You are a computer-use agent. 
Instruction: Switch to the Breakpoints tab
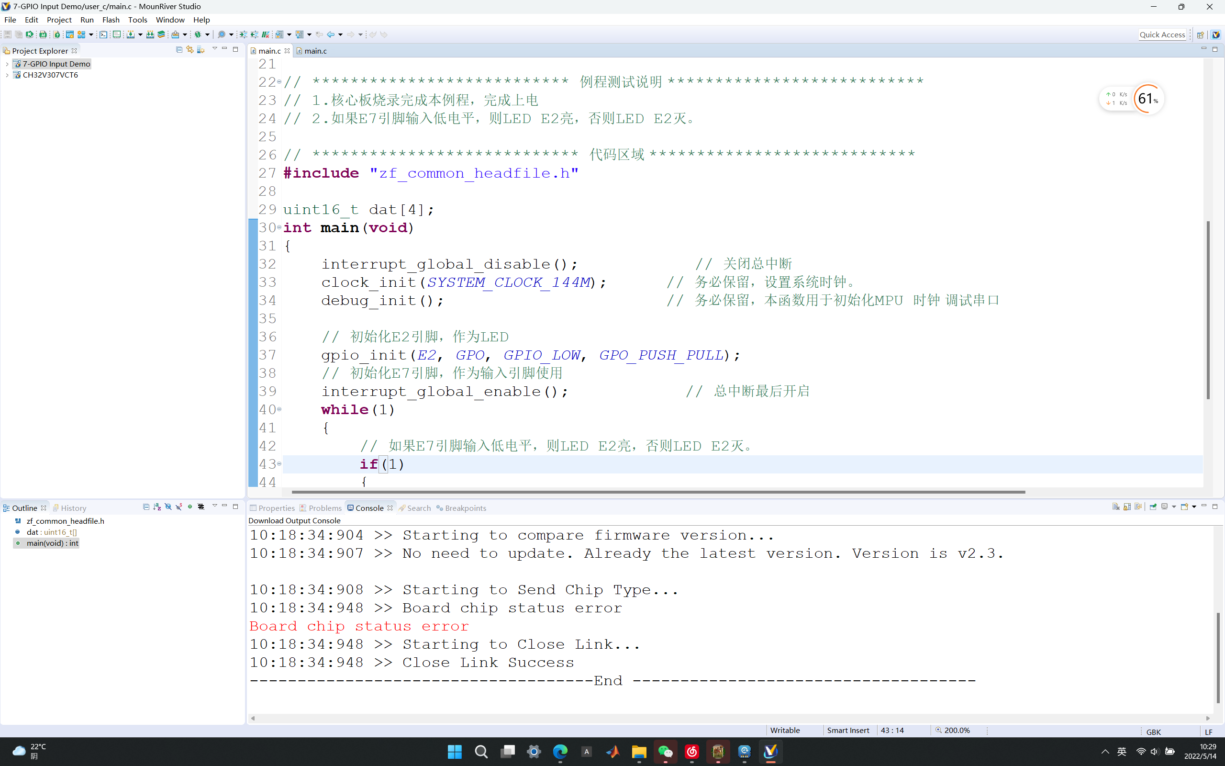461,507
